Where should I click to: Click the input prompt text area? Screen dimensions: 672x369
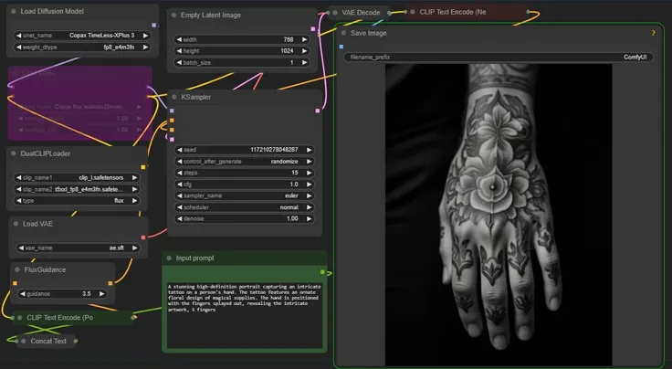tap(244, 311)
